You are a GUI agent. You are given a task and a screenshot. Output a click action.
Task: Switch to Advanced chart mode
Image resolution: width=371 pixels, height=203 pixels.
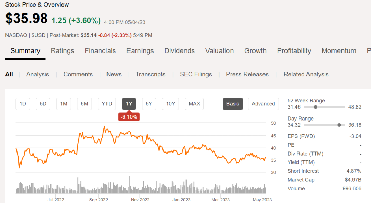click(263, 104)
